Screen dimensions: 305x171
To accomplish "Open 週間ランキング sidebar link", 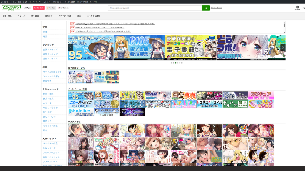I will click(50, 54).
